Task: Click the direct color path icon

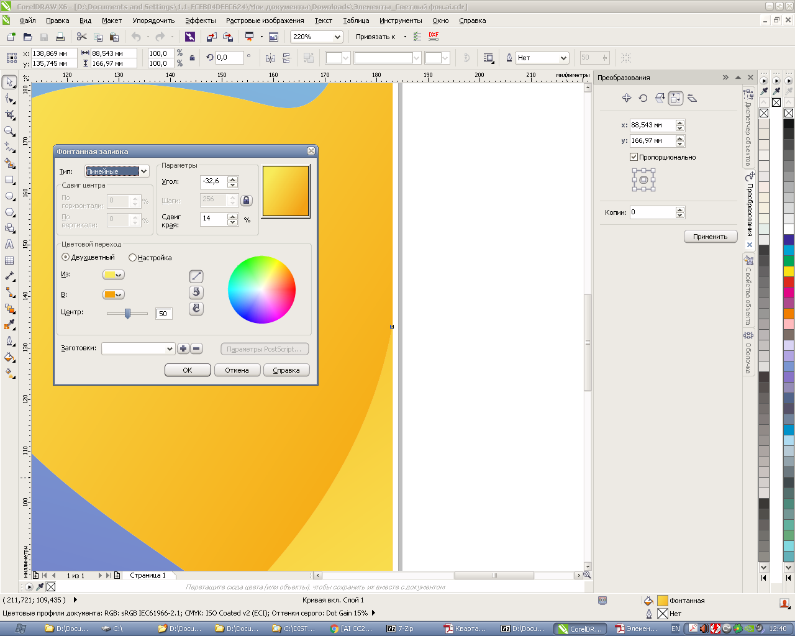Action: pyautogui.click(x=196, y=276)
